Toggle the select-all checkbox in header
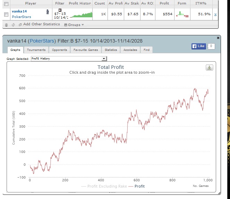This screenshot has height=199, width=230. coord(6,3)
